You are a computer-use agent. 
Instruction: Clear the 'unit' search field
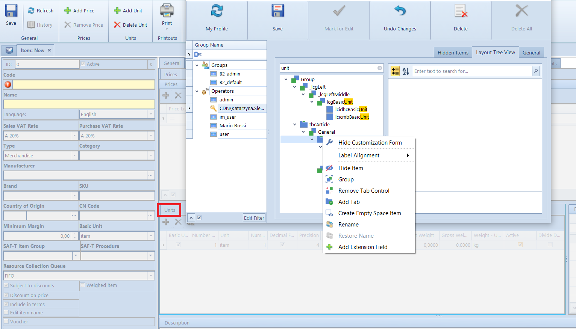click(380, 68)
